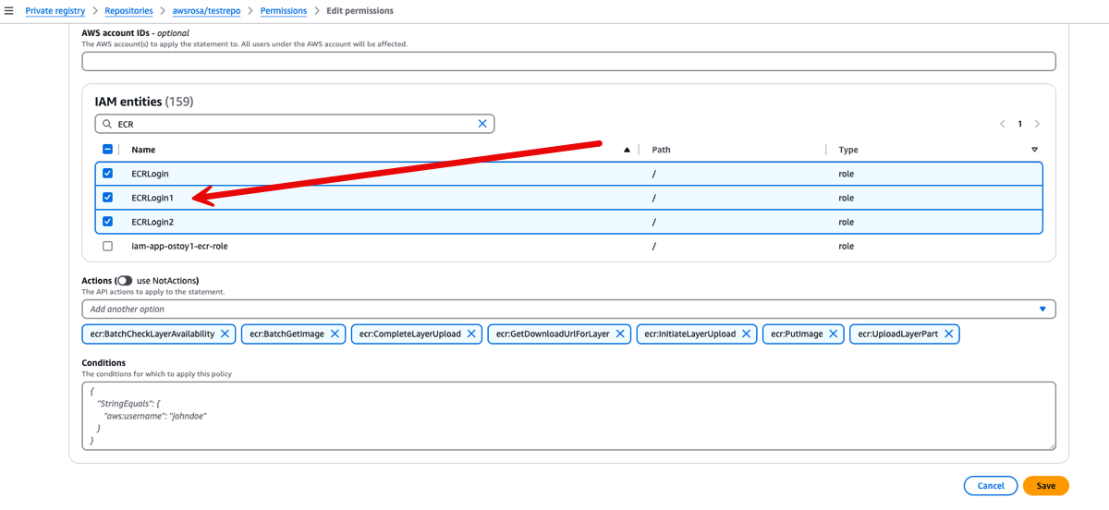Go to next page of IAM entities

pyautogui.click(x=1038, y=124)
